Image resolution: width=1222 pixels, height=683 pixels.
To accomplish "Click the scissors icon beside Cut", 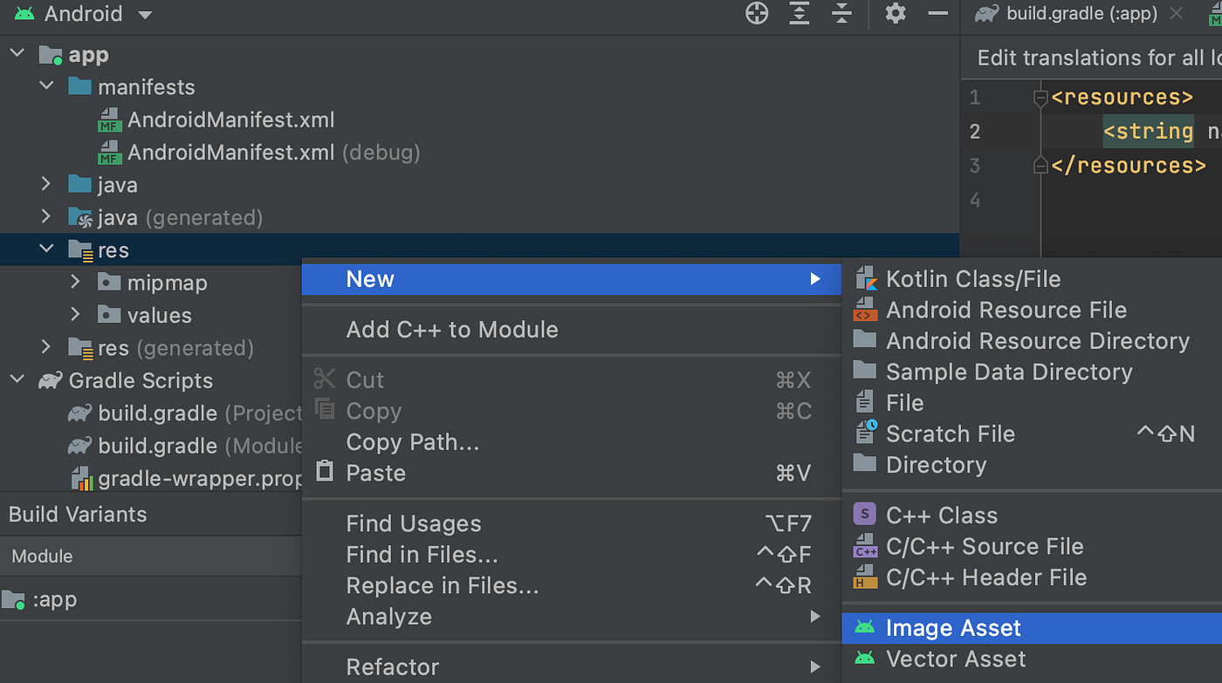I will click(x=325, y=379).
